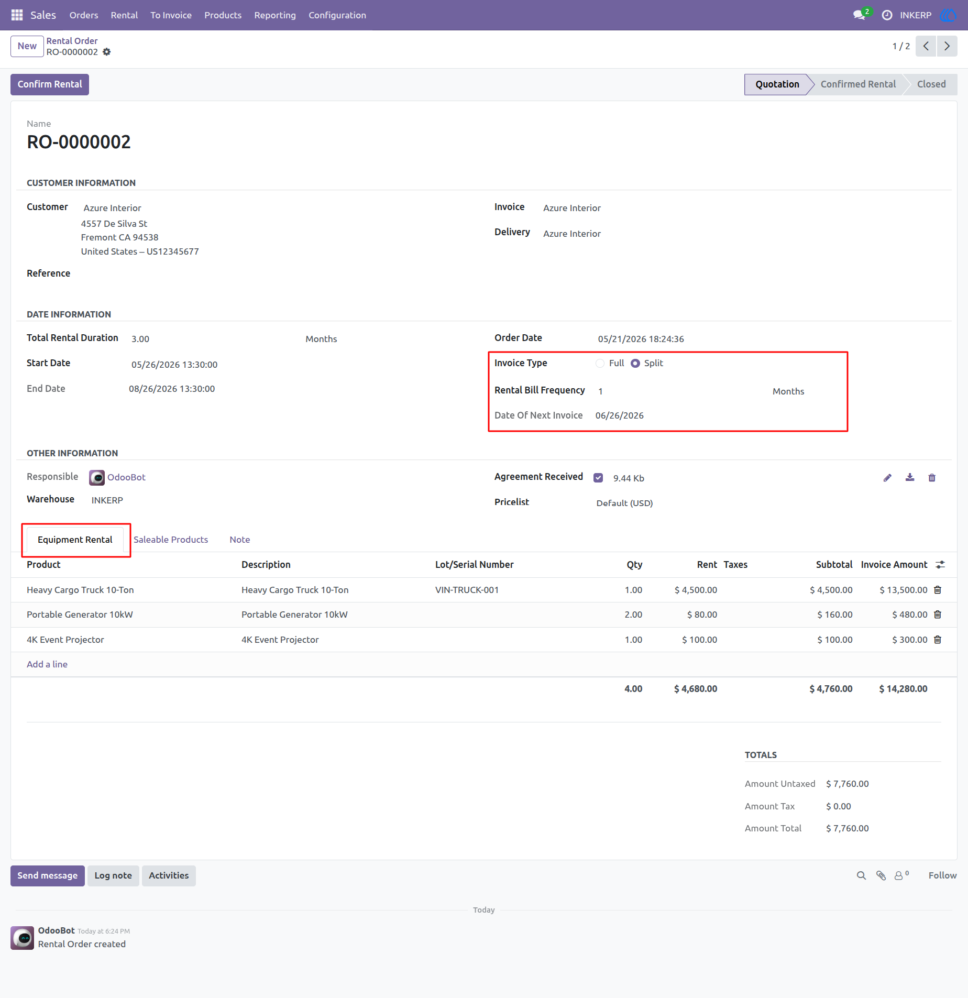Click the Log note button
Viewport: 968px width, 998px height.
[x=113, y=875]
